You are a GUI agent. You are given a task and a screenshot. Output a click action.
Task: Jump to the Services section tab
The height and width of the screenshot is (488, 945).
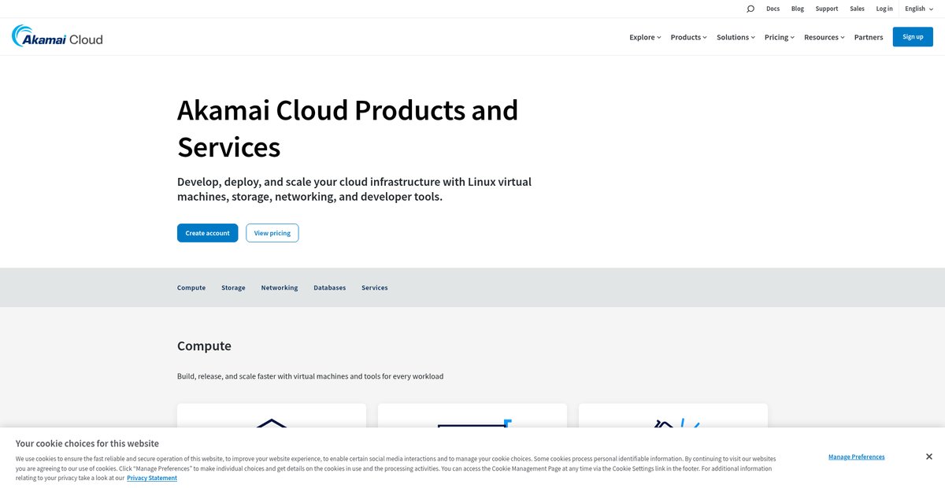(x=375, y=287)
